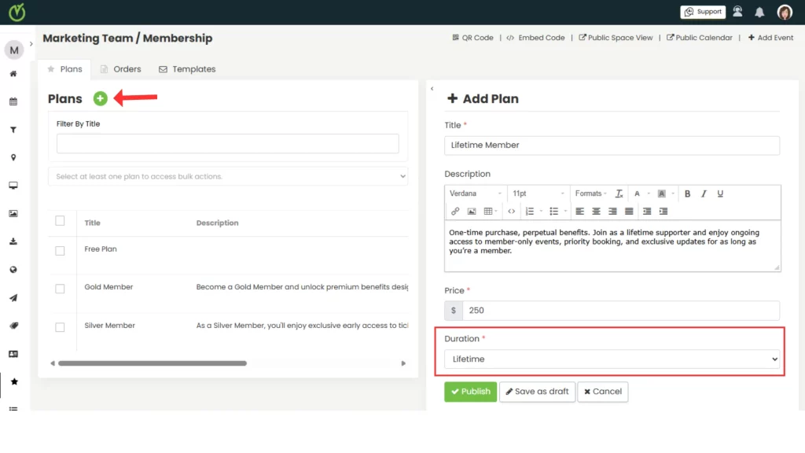Image resolution: width=805 pixels, height=453 pixels.
Task: Toggle the select-all plans checkbox
Action: click(x=60, y=221)
